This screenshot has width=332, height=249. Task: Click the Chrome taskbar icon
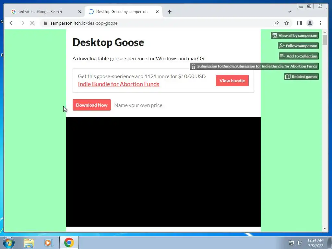click(x=69, y=243)
